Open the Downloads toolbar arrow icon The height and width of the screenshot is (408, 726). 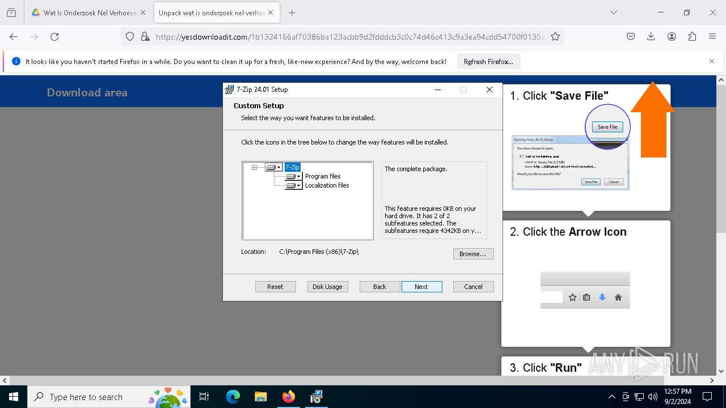click(651, 36)
